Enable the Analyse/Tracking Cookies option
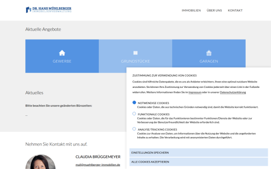Screen dimensions: 271x169 tap(134, 129)
